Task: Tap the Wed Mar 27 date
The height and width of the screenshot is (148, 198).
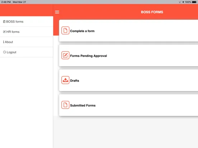Action: pyautogui.click(x=19, y=2)
